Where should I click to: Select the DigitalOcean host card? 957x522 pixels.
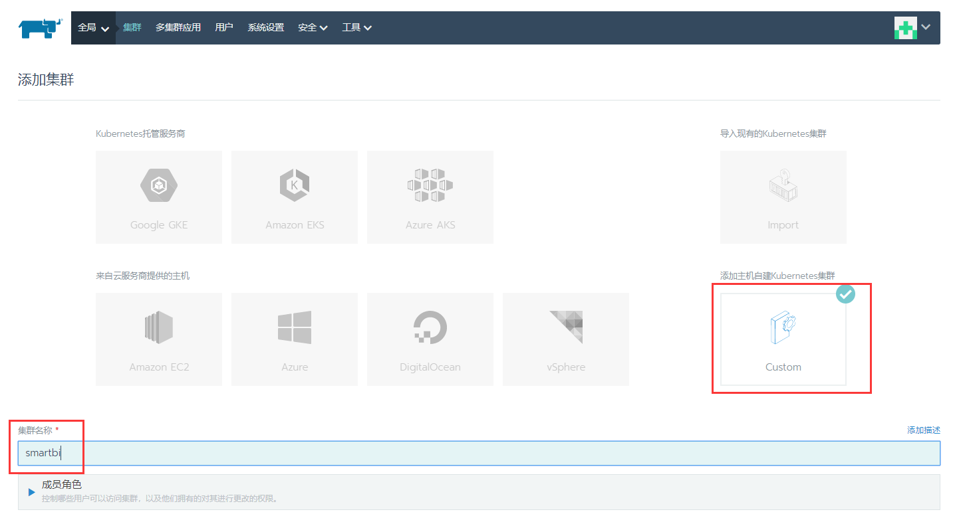pos(430,339)
